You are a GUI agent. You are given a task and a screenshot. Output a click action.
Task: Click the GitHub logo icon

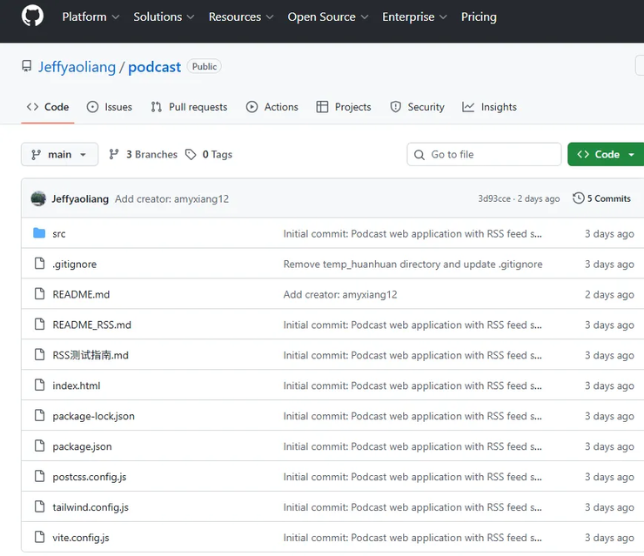pyautogui.click(x=32, y=17)
